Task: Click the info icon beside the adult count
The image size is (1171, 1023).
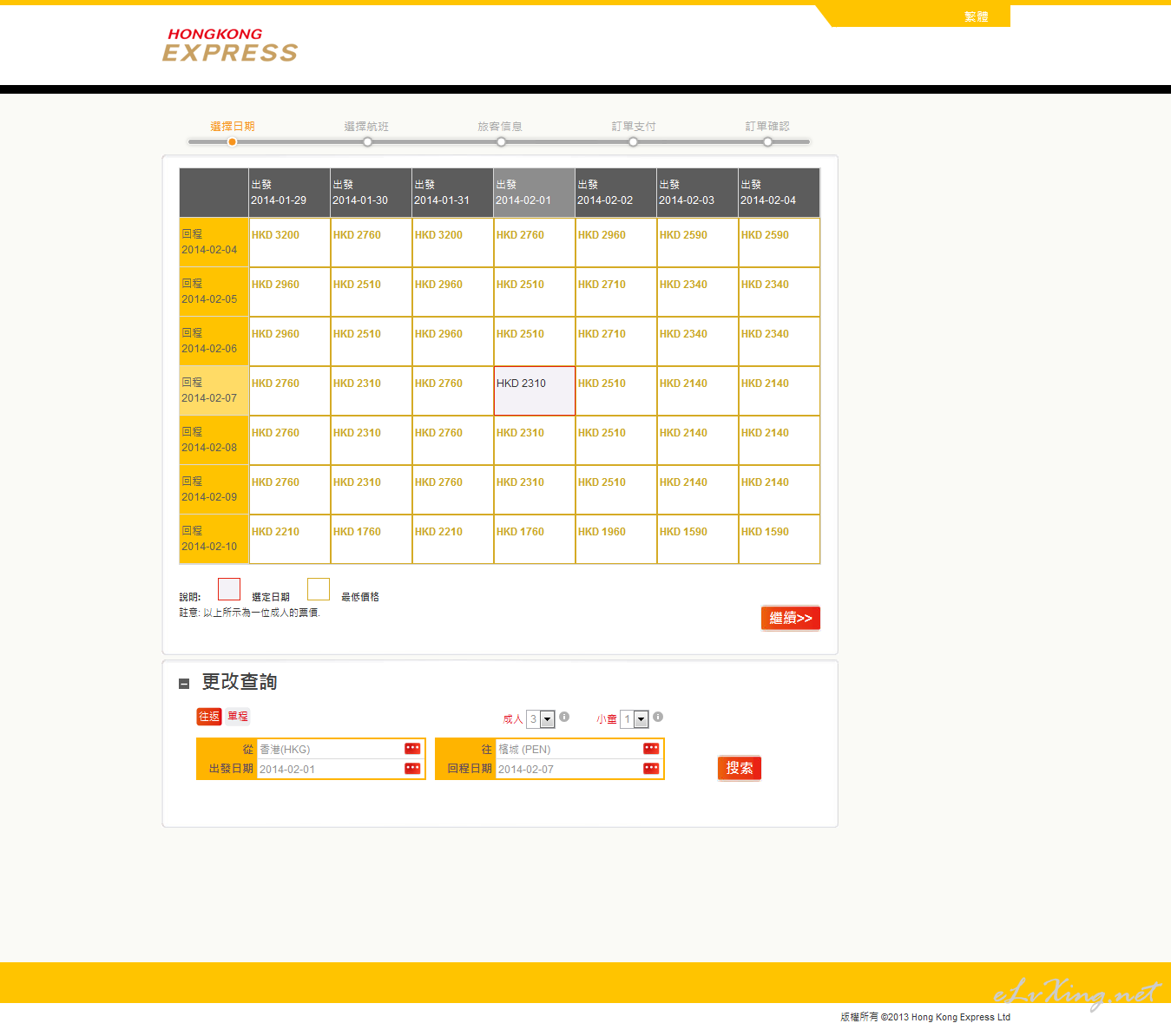Action: pos(564,717)
